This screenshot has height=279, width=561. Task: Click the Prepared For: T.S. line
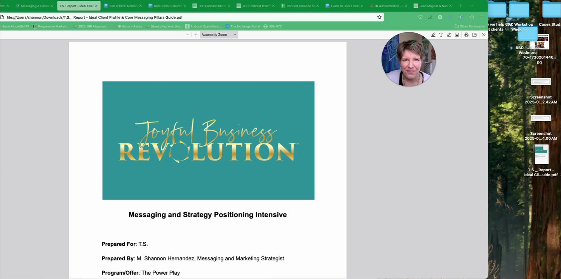(125, 244)
